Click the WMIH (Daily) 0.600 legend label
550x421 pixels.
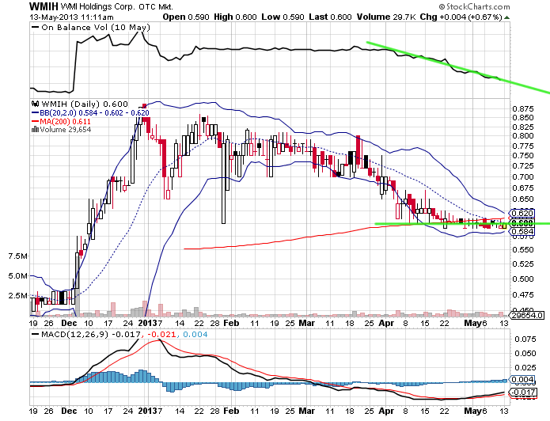tap(85, 104)
